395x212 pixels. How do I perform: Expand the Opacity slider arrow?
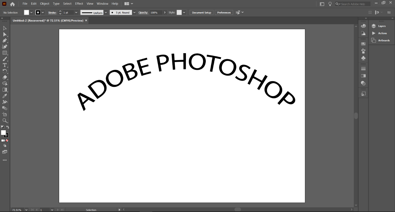(165, 13)
